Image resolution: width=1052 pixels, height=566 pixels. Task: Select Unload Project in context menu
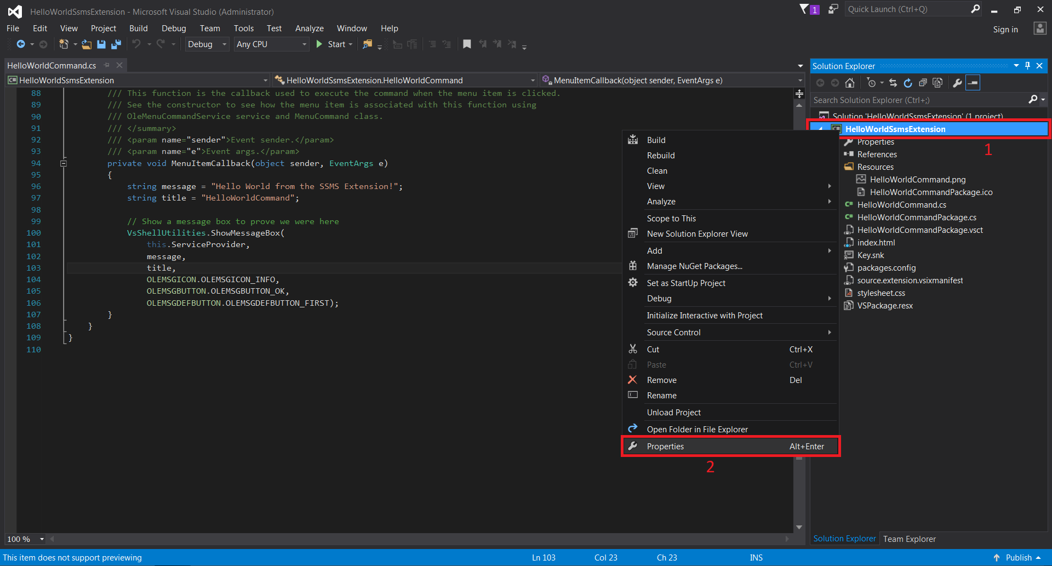point(731,413)
